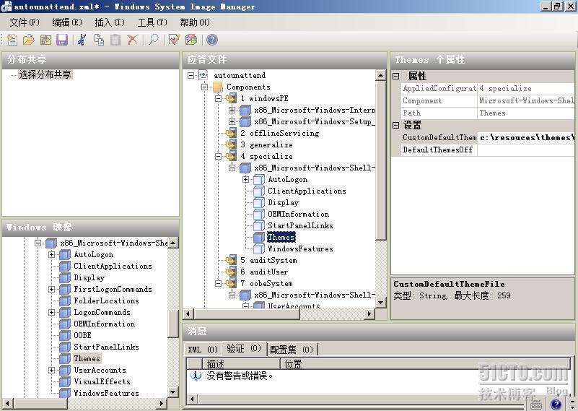Collapse the 4 specialize node
Image resolution: width=578 pixels, height=411 pixels.
(218, 156)
